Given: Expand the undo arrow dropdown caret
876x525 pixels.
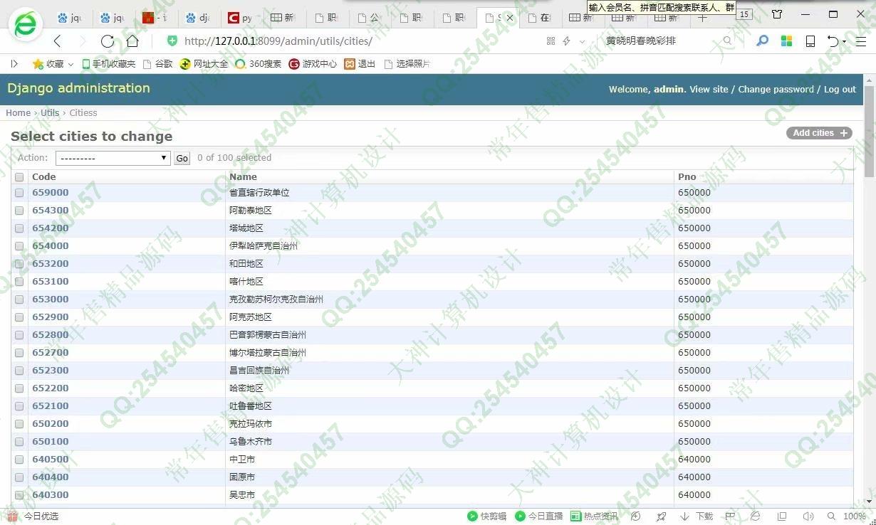Looking at the screenshot, I should 844,42.
